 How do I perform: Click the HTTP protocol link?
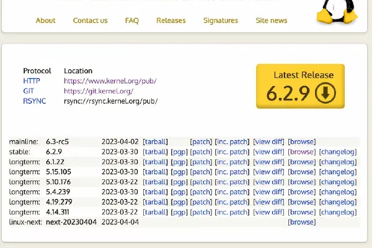(32, 81)
